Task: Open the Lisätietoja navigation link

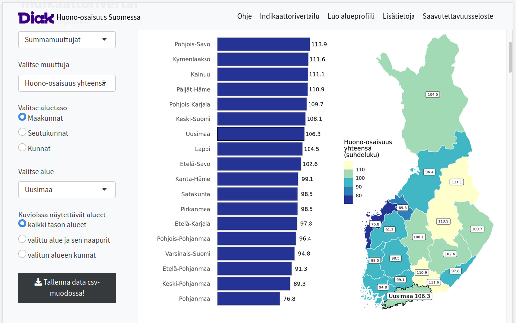Action: (x=399, y=16)
